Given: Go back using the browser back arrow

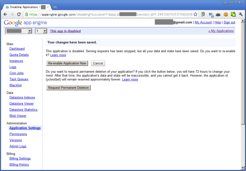Looking at the screenshot, I should (x=5, y=14).
